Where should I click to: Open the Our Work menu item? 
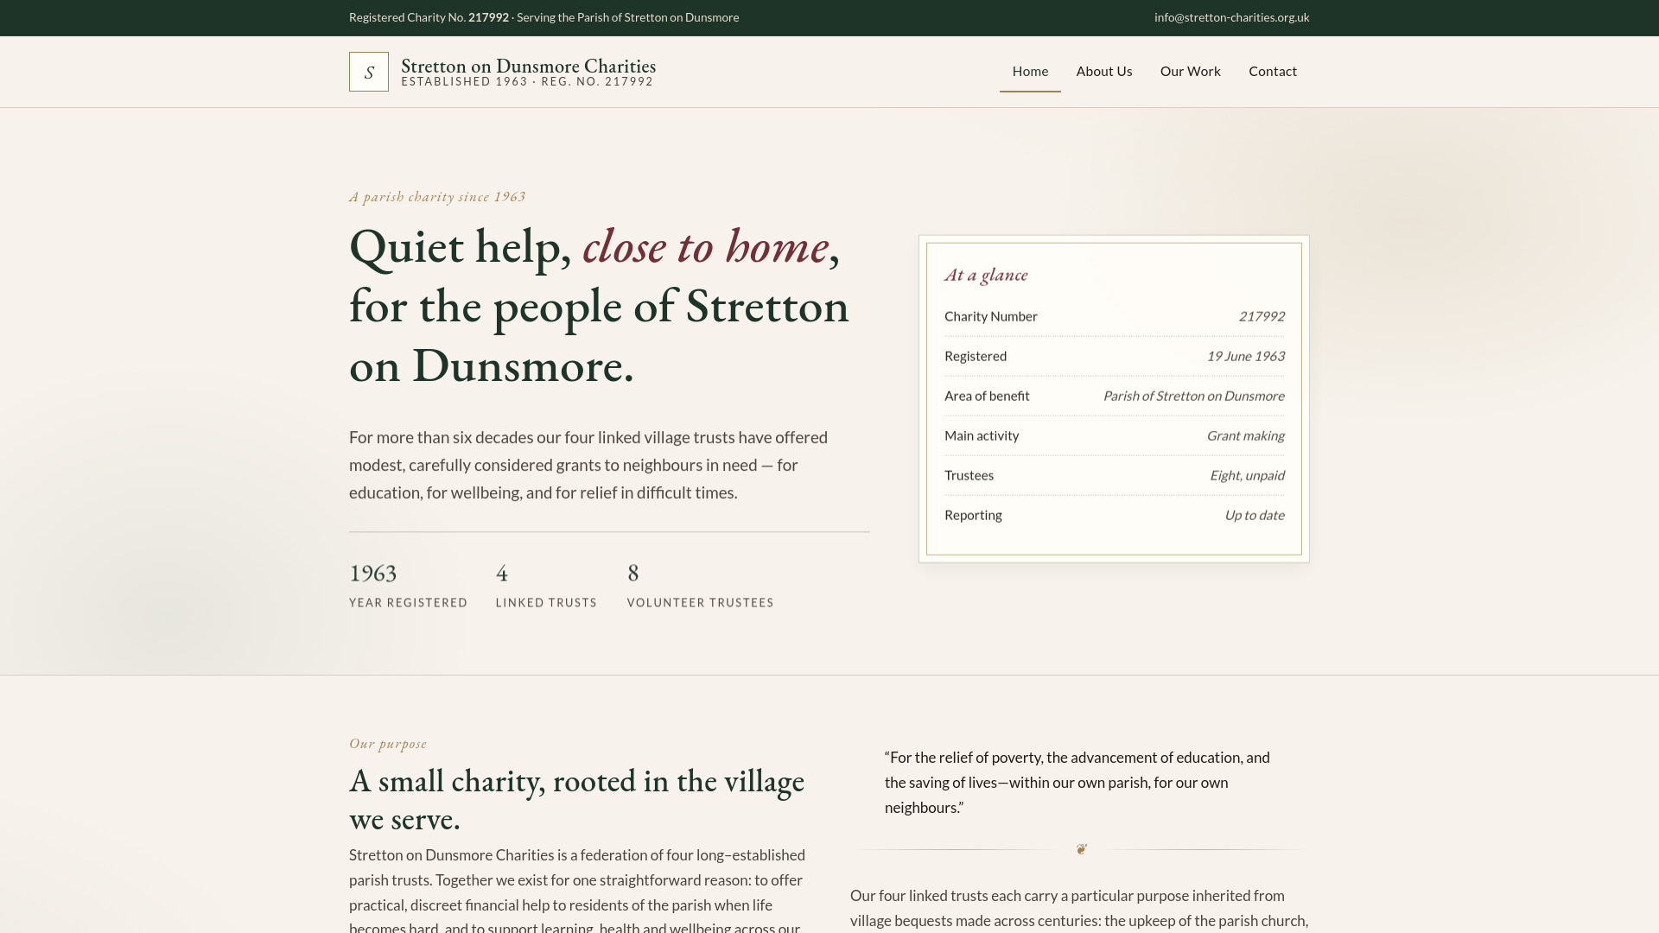point(1191,72)
